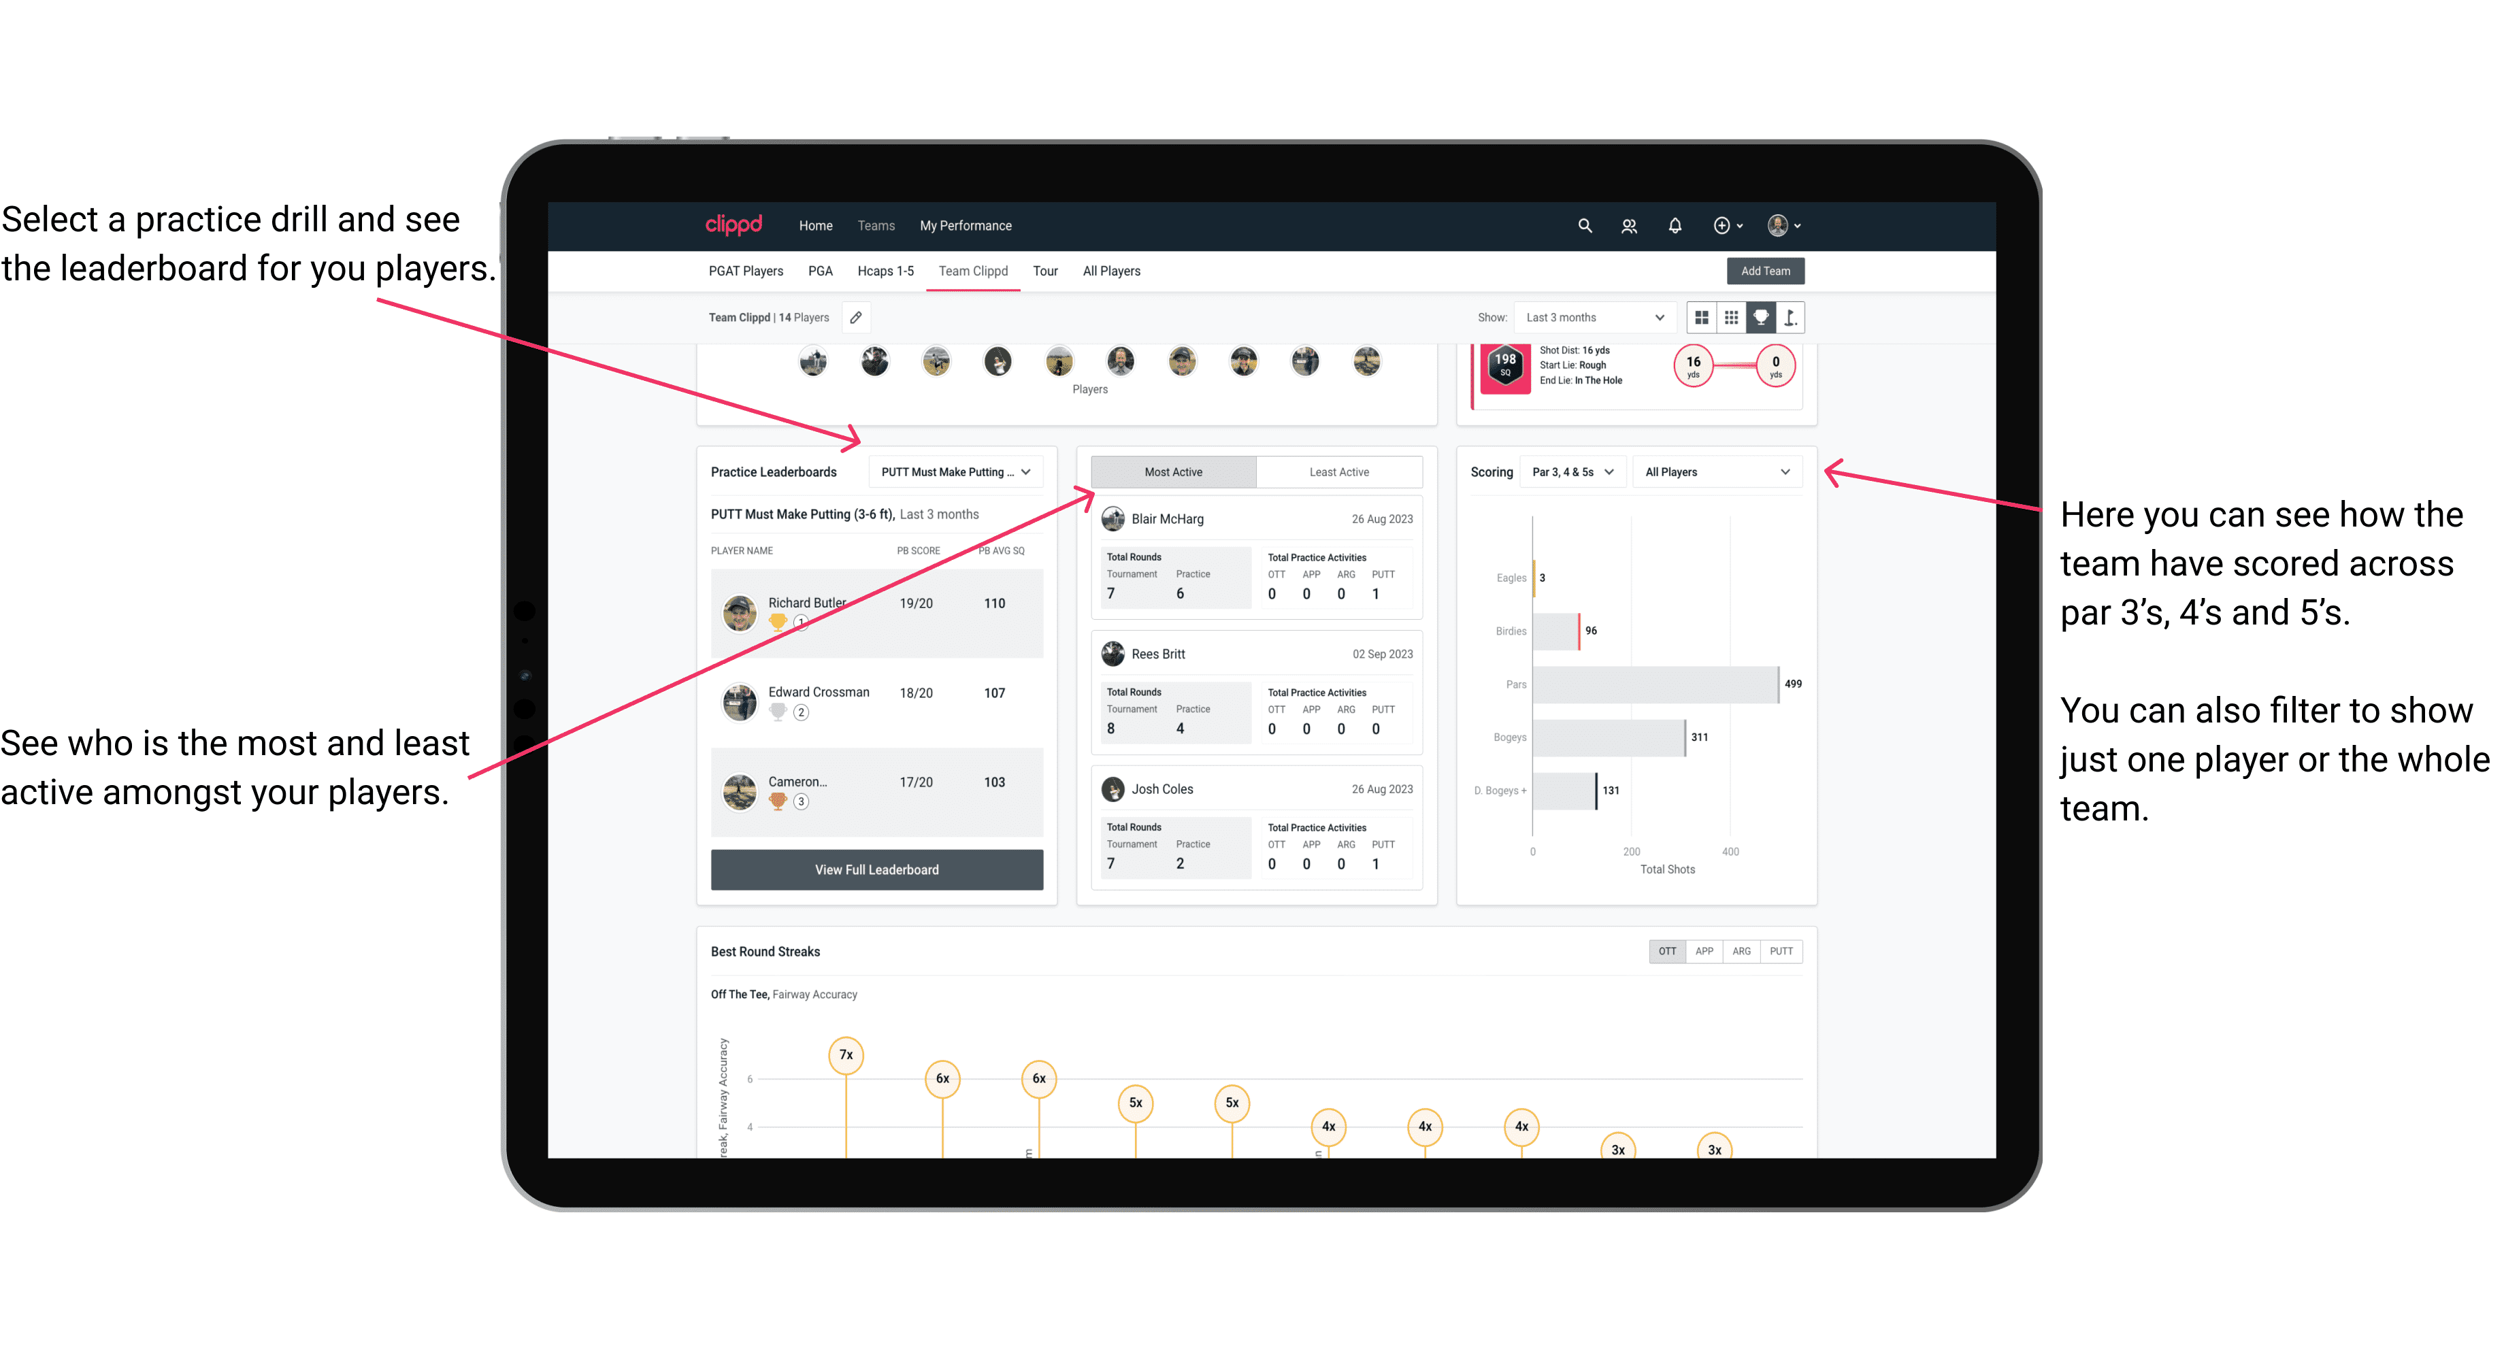Toggle OTT stat filter in Best Round Streaks

pyautogui.click(x=1668, y=950)
